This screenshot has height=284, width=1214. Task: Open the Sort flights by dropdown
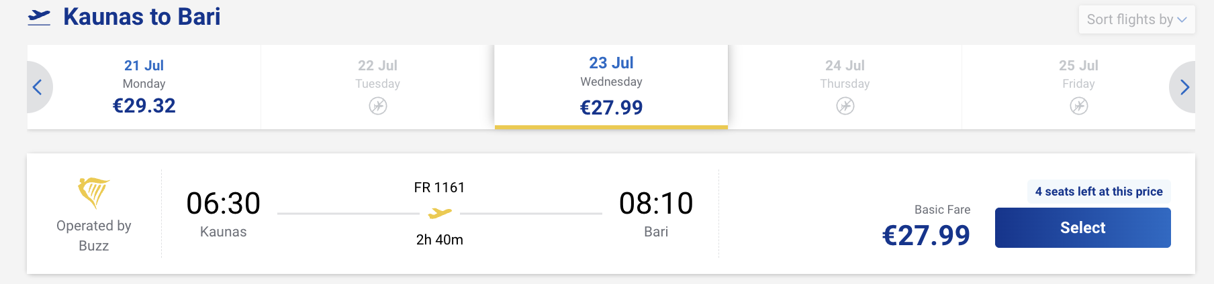[x=1137, y=19]
